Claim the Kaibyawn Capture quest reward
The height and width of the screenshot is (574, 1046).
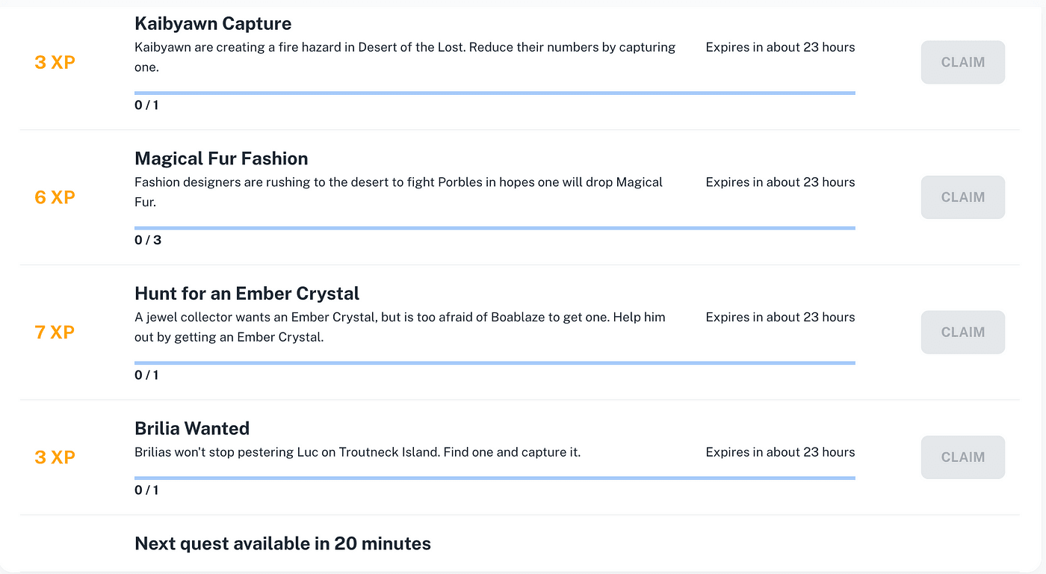coord(962,62)
